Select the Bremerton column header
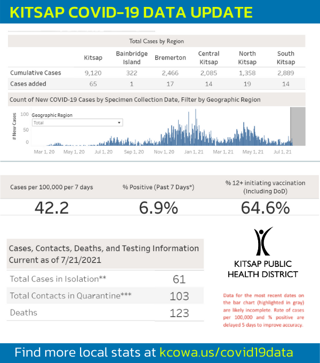 point(170,57)
